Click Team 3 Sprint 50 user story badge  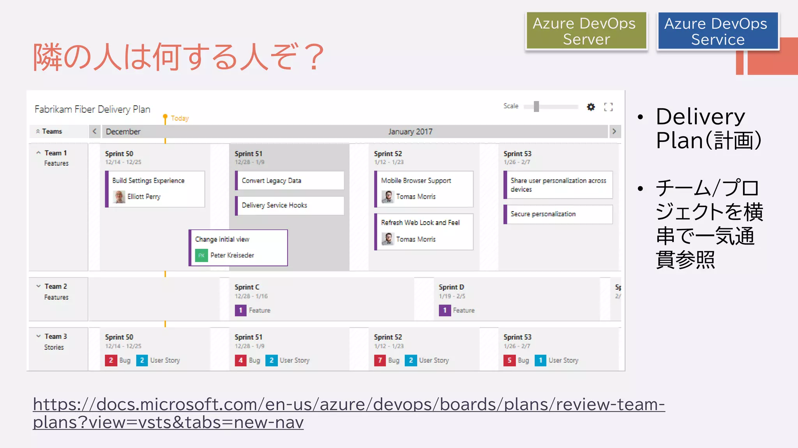(142, 360)
